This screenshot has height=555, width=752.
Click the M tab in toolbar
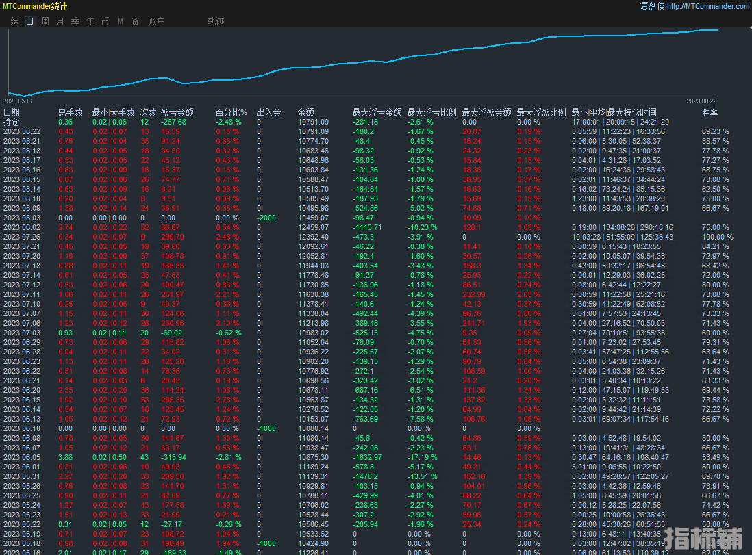(121, 21)
